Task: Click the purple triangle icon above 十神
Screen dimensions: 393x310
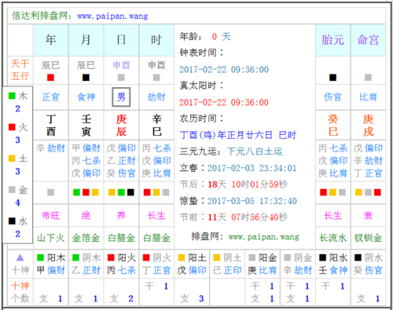Action: [x=20, y=258]
